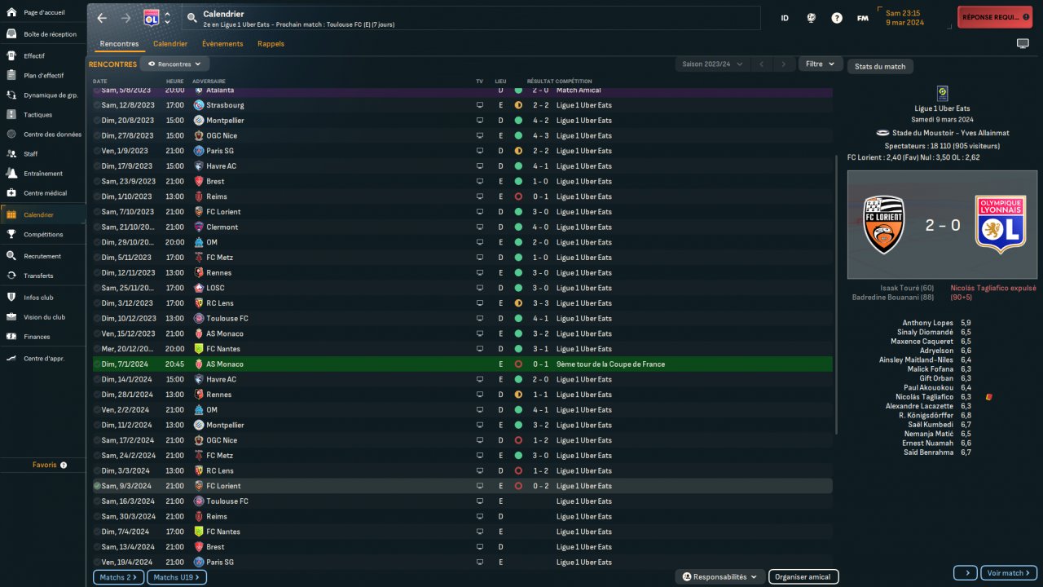
Task: Click the Centre médical sidebar icon
Action: tap(12, 193)
